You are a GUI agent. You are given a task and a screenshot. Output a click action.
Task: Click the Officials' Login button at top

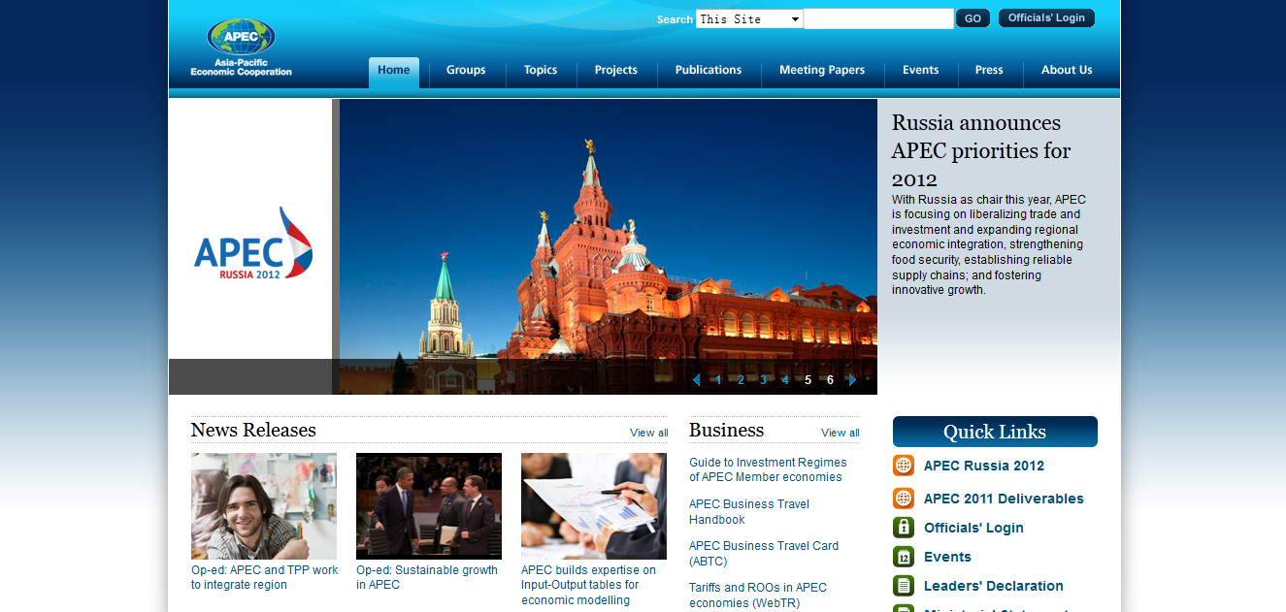pyautogui.click(x=1046, y=18)
